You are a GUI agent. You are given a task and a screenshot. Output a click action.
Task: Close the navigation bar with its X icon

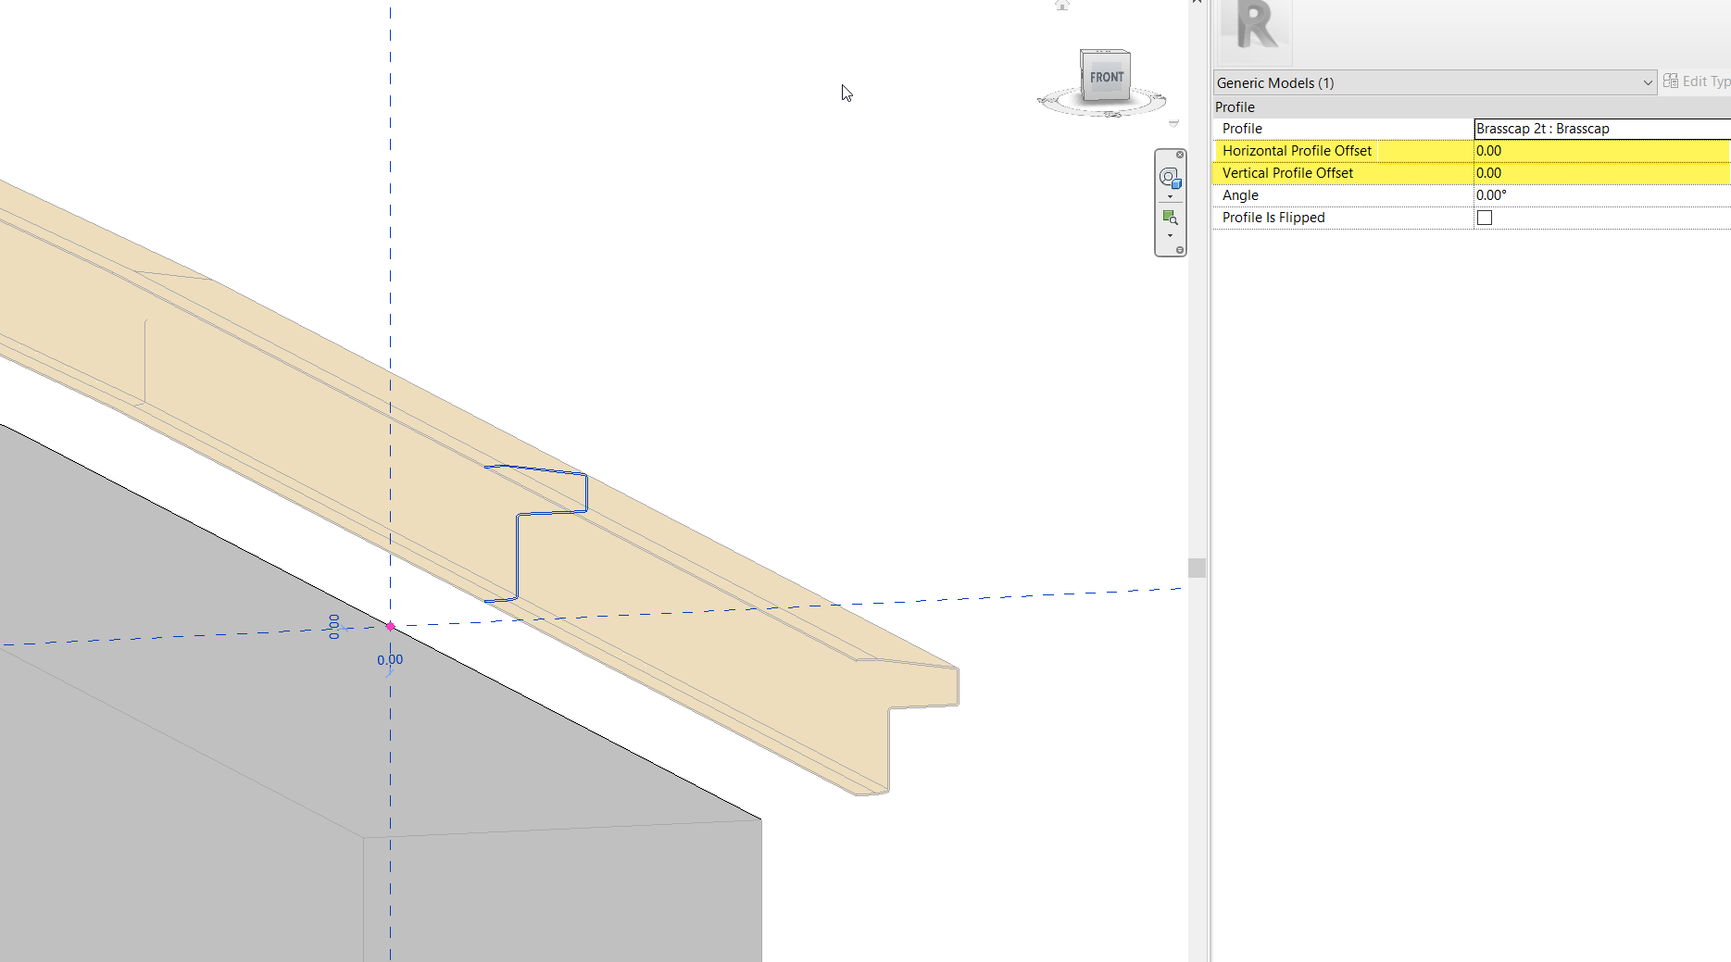click(1180, 155)
